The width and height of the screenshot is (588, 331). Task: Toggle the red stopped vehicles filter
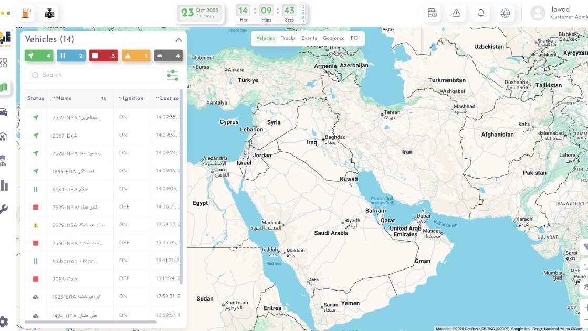pos(103,56)
